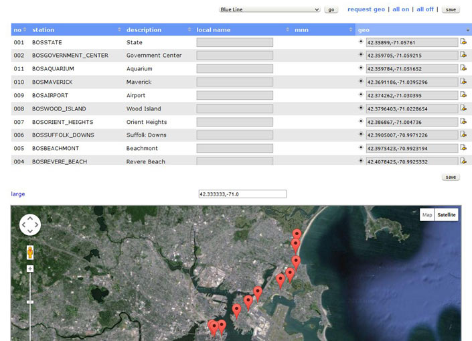Click the page icon in the State row
The height and width of the screenshot is (341, 472).
(463, 42)
